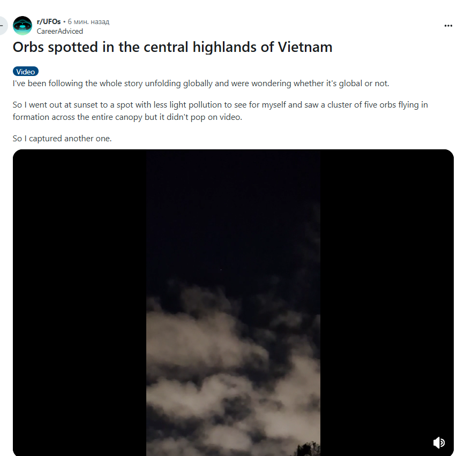
Task: Click the line 'So I captured another one.'
Action: point(62,139)
